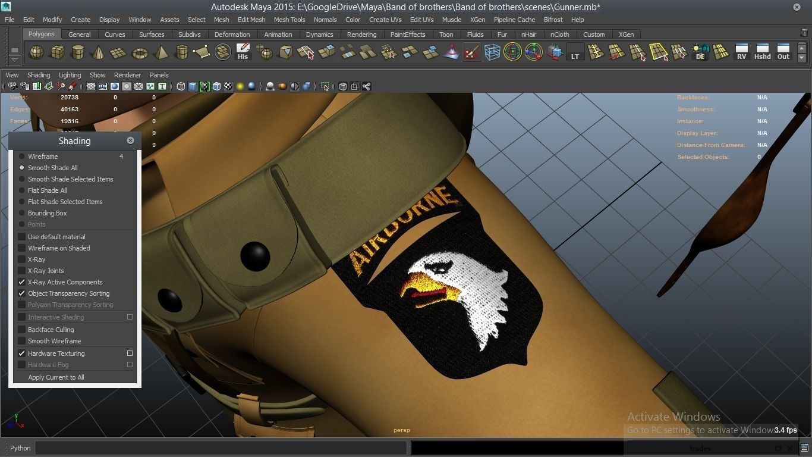Create a polygon cube from the shelf
The image size is (812, 457).
tap(57, 52)
